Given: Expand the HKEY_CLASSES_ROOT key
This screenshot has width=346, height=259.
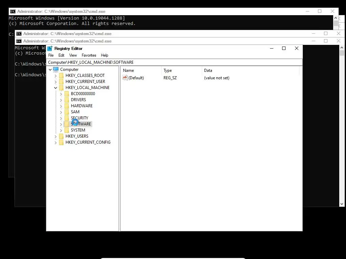Looking at the screenshot, I should coord(56,76).
